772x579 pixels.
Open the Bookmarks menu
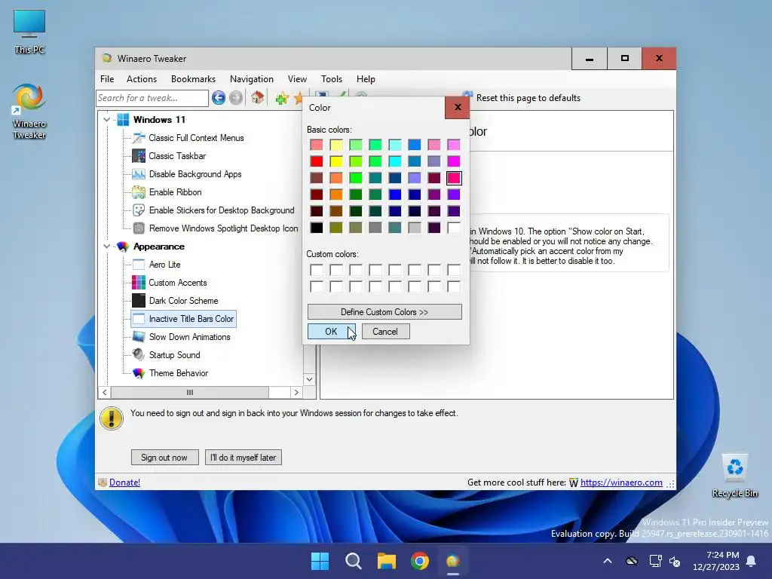(x=193, y=78)
